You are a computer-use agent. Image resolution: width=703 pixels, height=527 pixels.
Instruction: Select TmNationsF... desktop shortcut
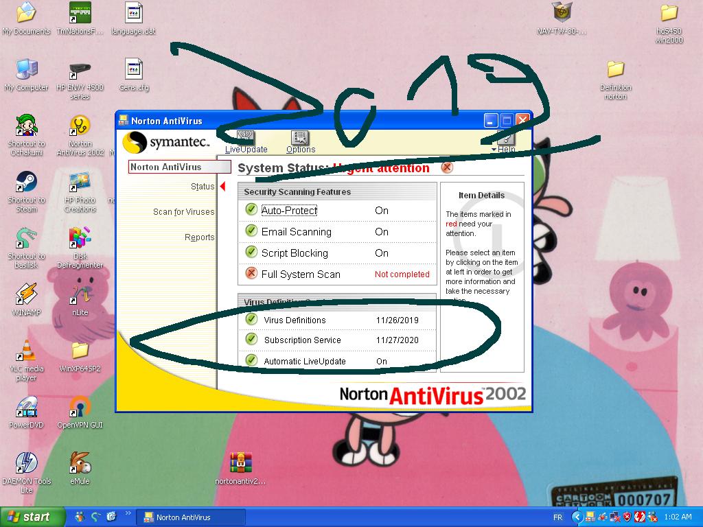click(x=80, y=18)
